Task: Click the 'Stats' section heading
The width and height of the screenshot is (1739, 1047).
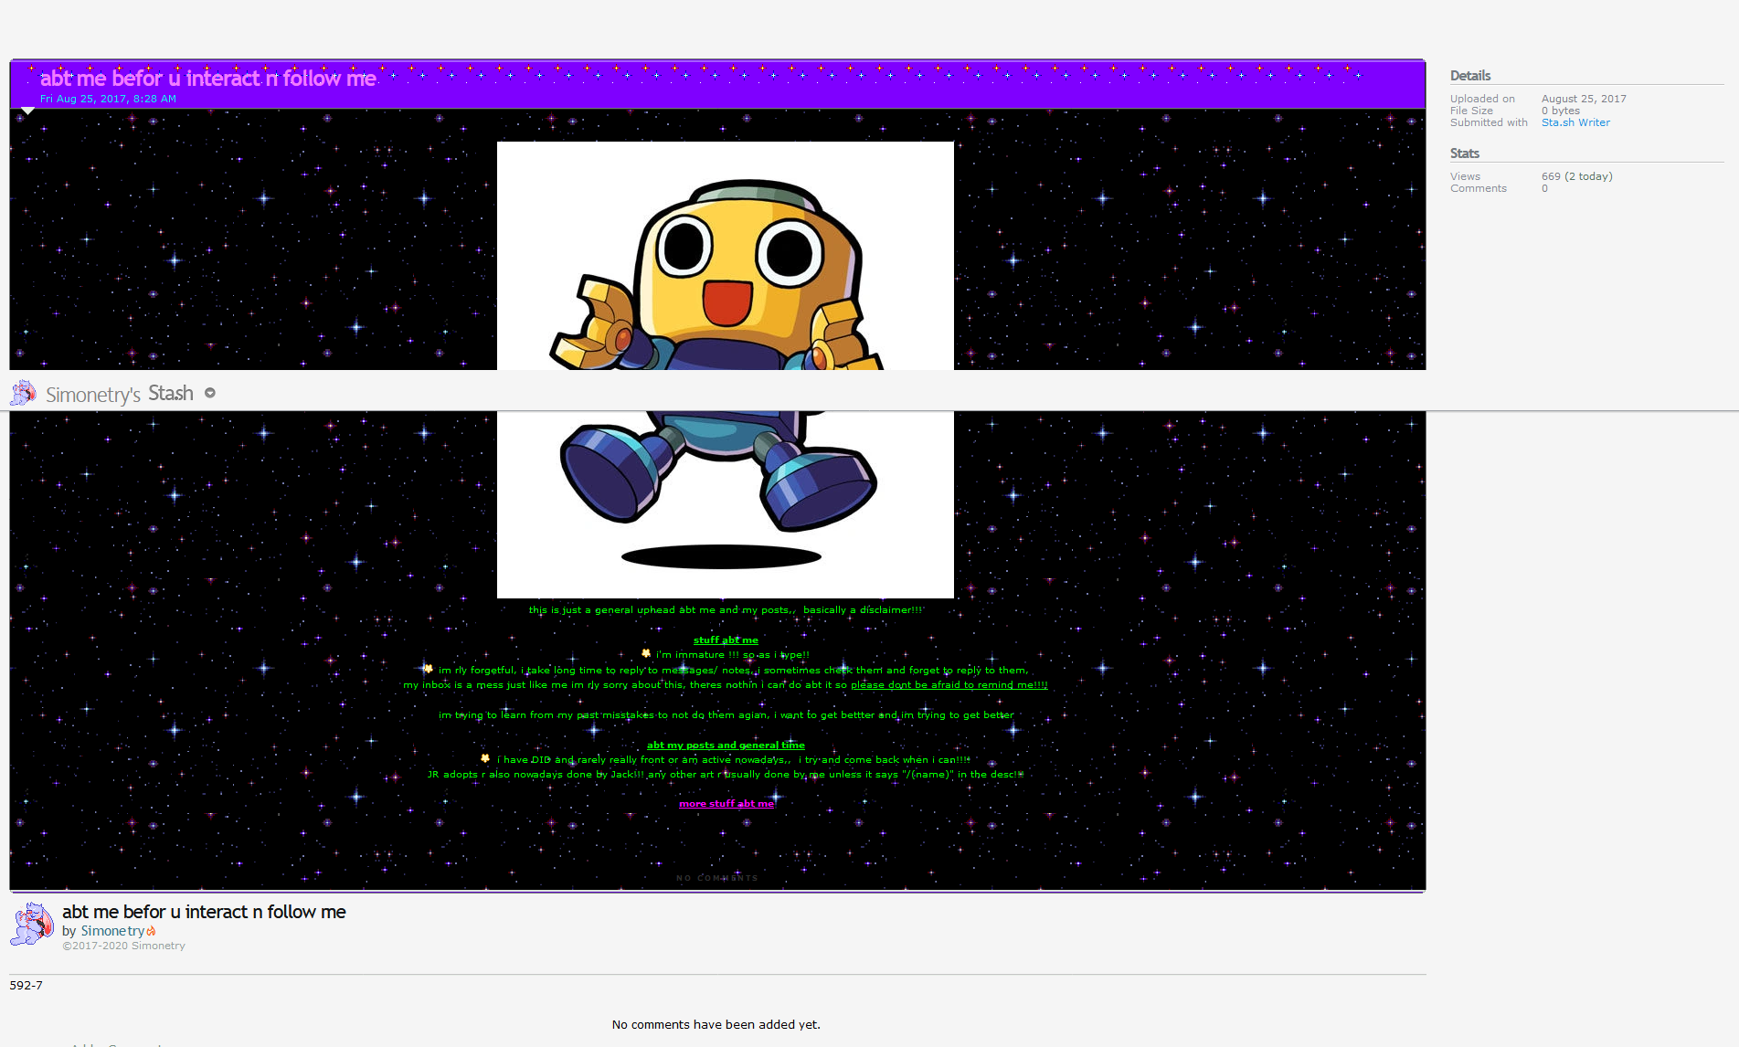Action: point(1465,153)
